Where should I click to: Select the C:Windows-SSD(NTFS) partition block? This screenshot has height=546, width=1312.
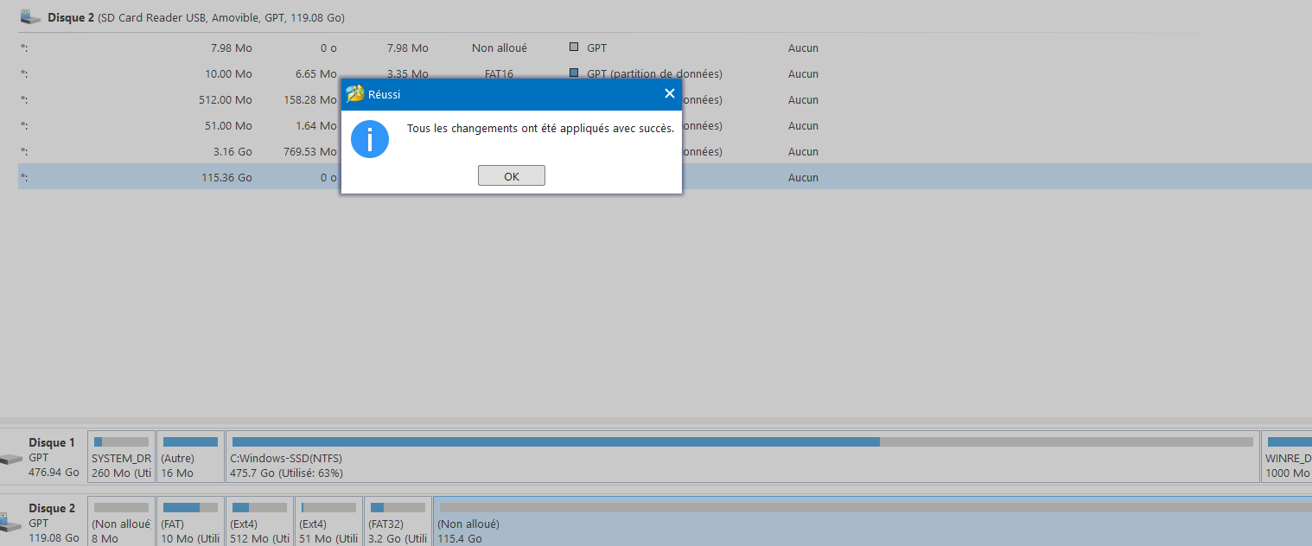click(x=742, y=458)
